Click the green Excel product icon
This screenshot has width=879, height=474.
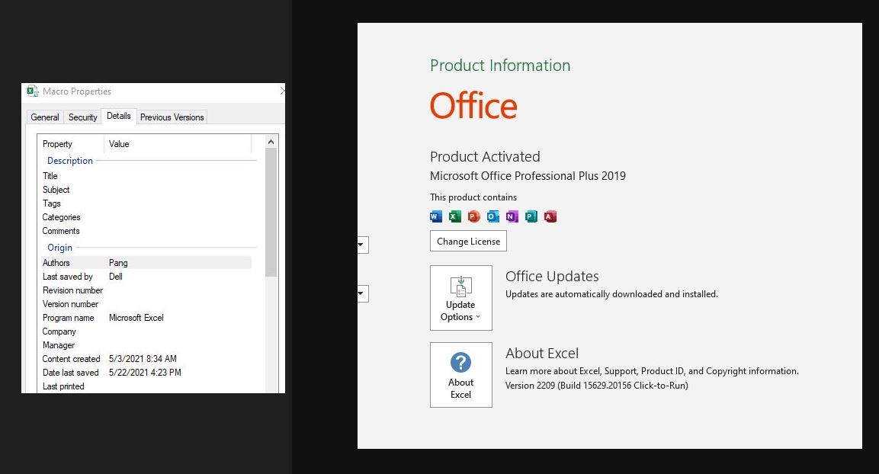[455, 216]
